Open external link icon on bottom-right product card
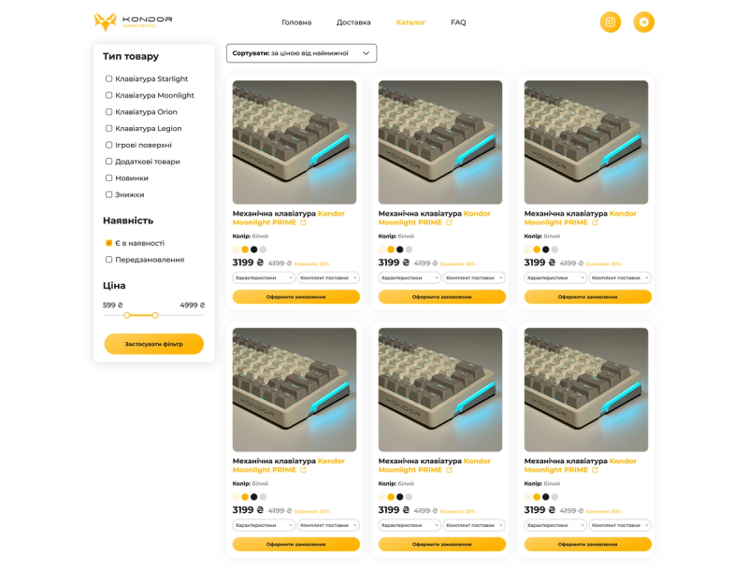Image resolution: width=748 pixels, height=583 pixels. tap(596, 470)
